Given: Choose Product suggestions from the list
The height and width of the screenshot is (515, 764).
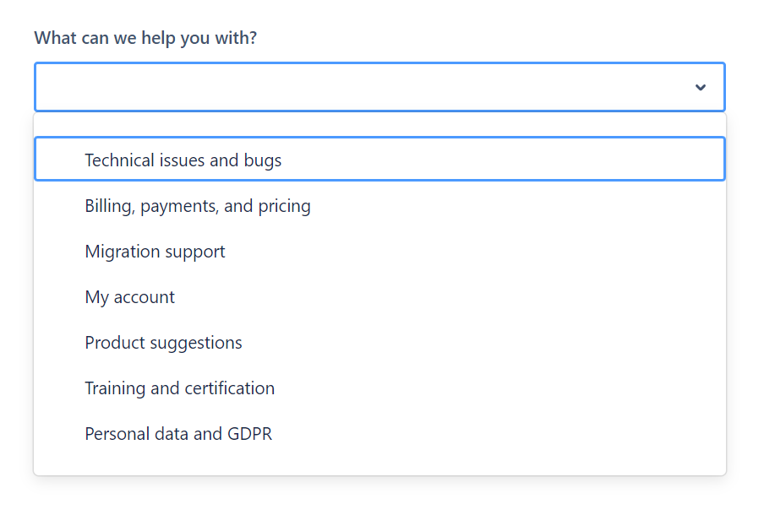Looking at the screenshot, I should pos(163,343).
